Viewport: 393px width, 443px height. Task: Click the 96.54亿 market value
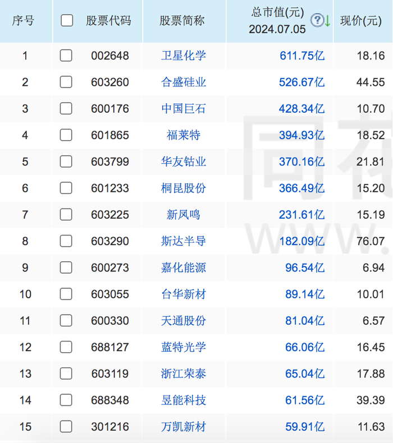305,267
